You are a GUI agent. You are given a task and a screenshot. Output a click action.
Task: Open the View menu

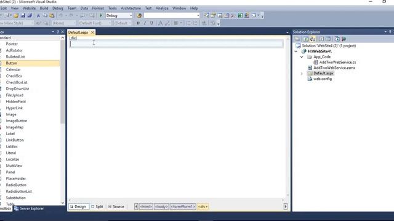tap(15, 8)
